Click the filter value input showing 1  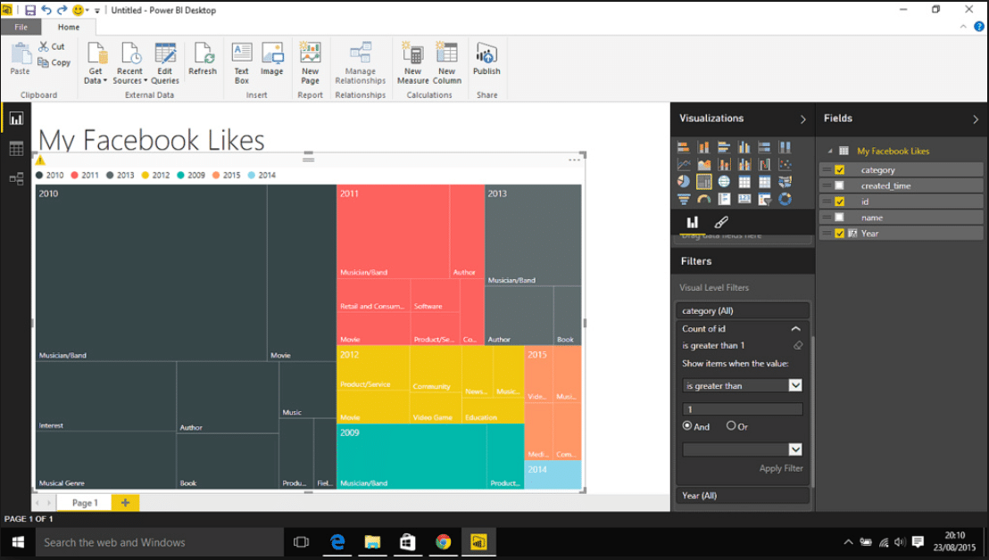(x=743, y=409)
